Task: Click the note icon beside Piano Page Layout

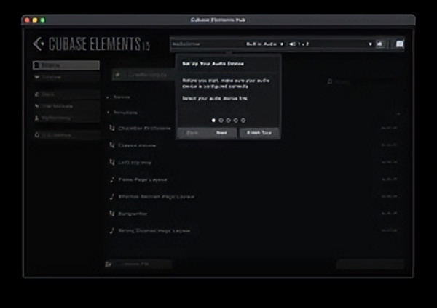Action: pyautogui.click(x=112, y=179)
